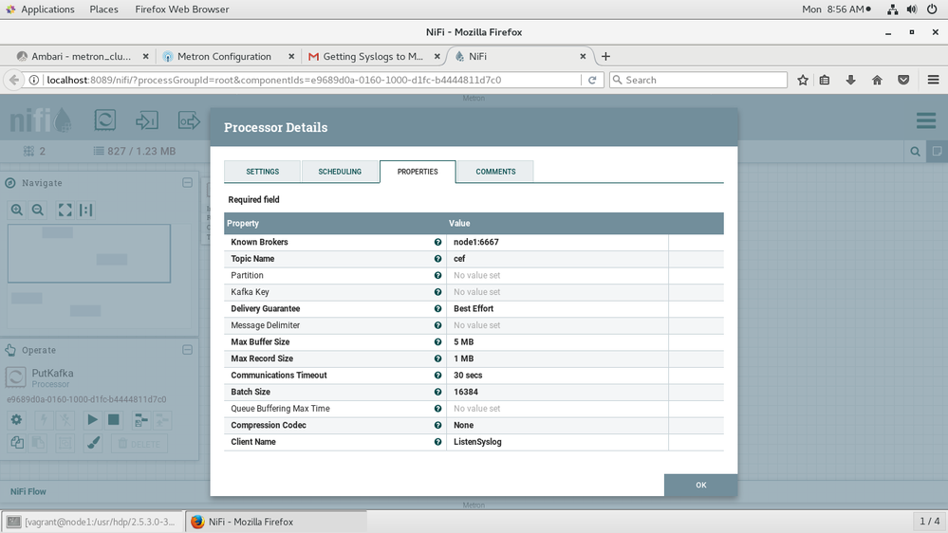Collapse the Navigate panel

point(188,182)
